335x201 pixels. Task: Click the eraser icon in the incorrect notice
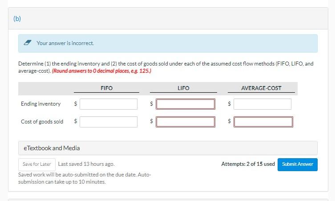click(27, 43)
